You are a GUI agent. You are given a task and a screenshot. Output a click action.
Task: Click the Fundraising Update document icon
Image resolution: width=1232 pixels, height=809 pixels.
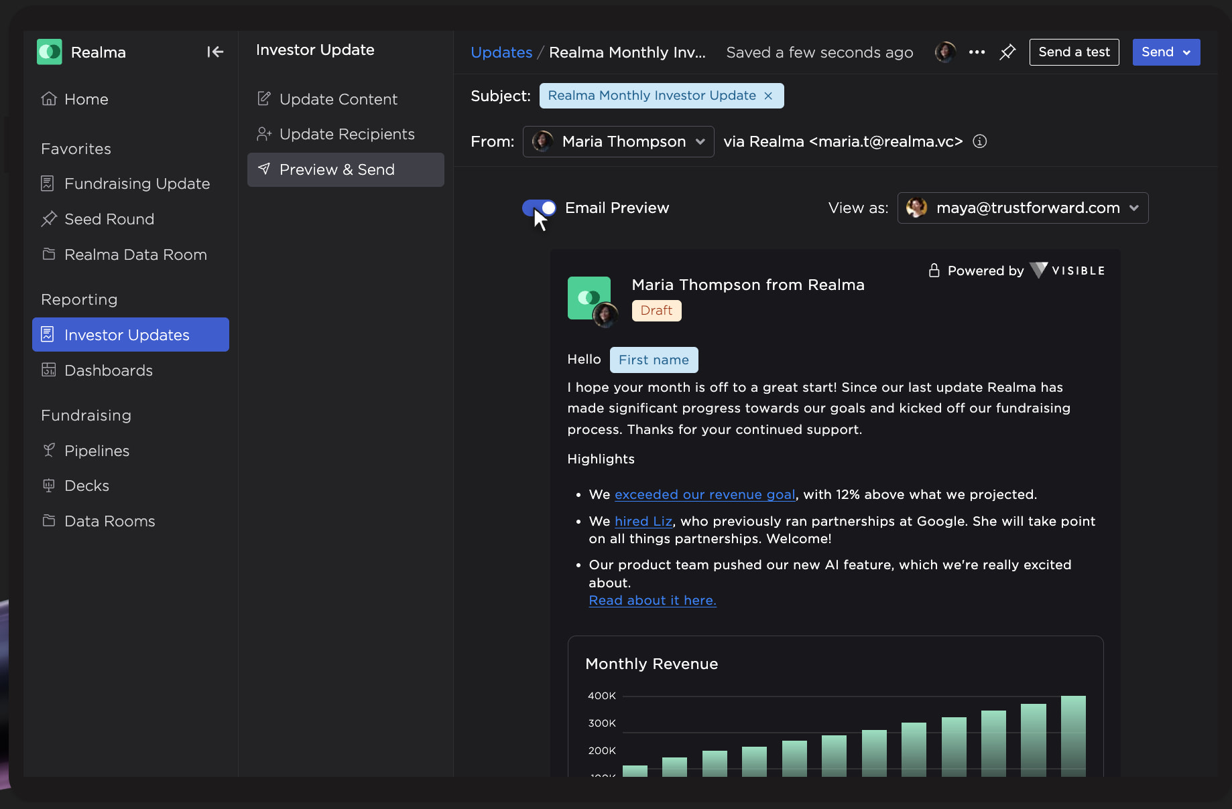(x=48, y=183)
